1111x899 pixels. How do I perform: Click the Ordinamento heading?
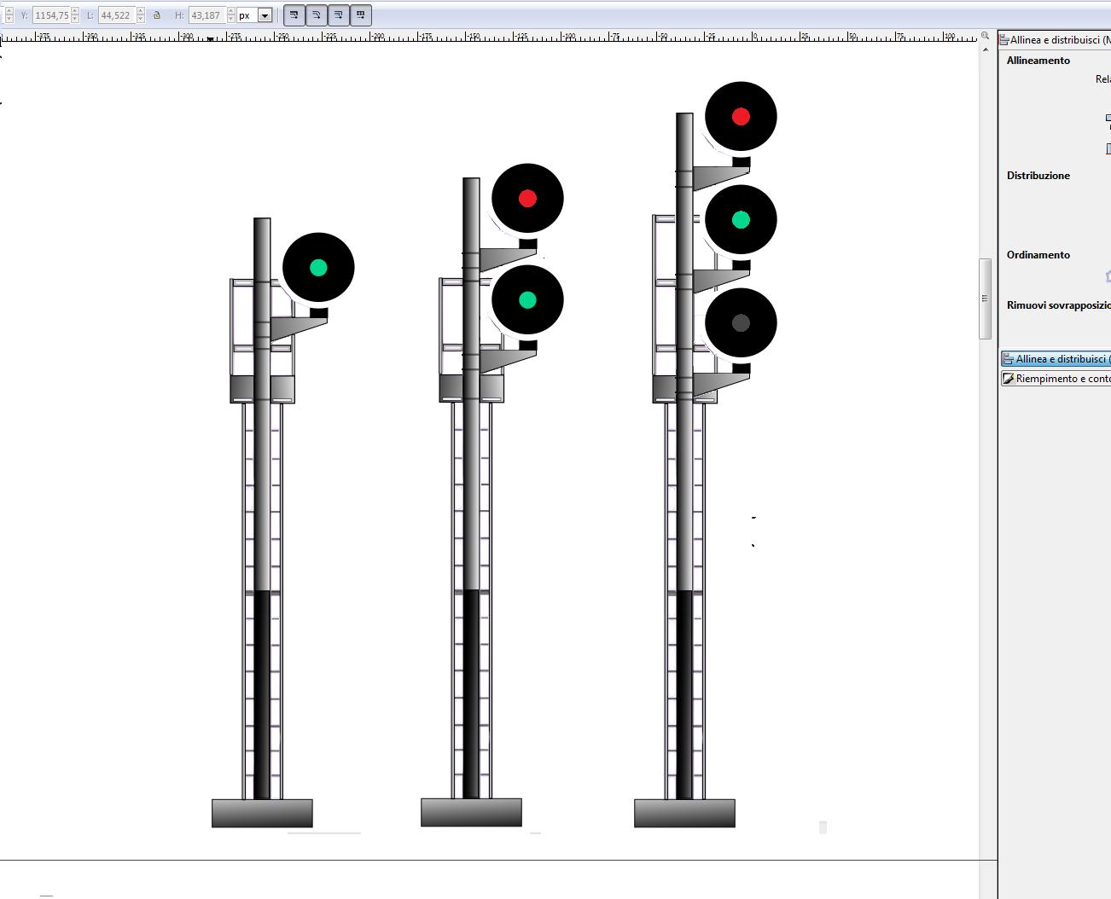[1038, 255]
